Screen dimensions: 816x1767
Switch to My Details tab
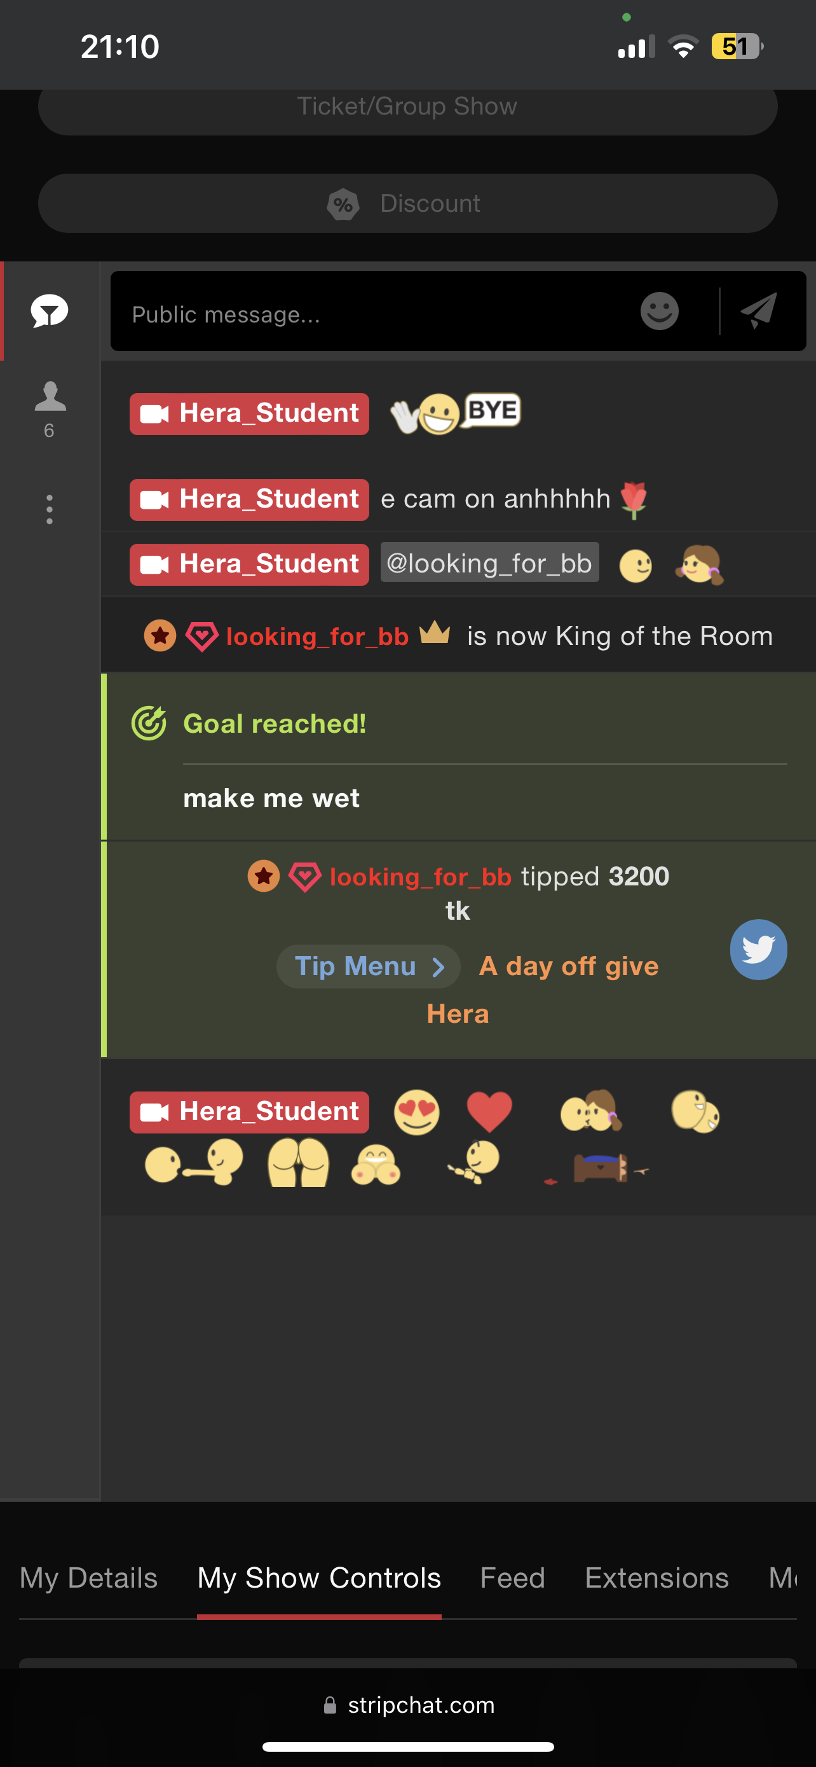pyautogui.click(x=88, y=1577)
